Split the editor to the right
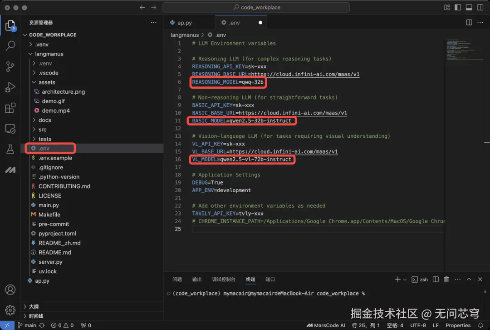Image resolution: width=490 pixels, height=330 pixels. tap(469, 23)
